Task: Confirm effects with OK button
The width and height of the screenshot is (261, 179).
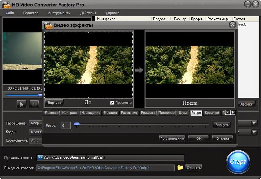Action: (x=199, y=138)
